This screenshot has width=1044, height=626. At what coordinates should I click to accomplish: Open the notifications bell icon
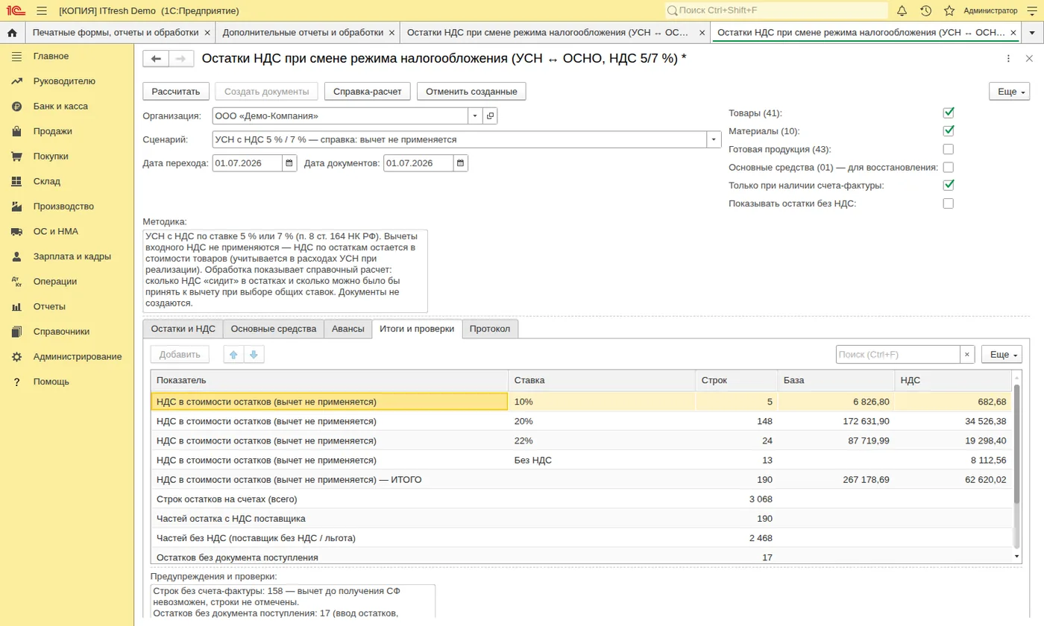point(902,10)
